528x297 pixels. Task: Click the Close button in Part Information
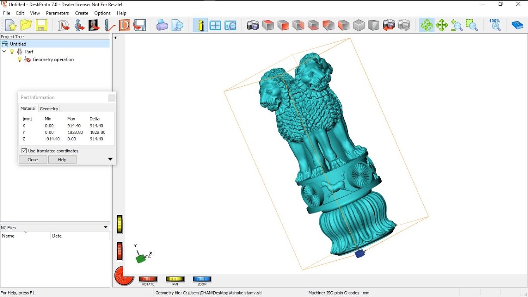click(33, 160)
